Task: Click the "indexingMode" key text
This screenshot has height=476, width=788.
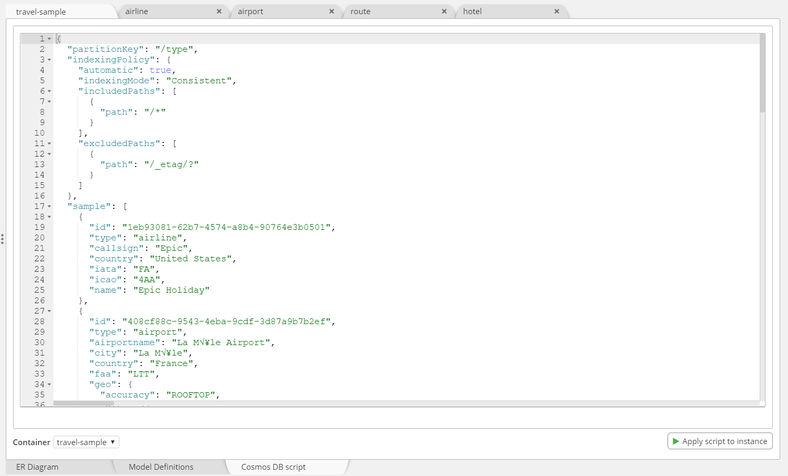Action: [x=116, y=81]
